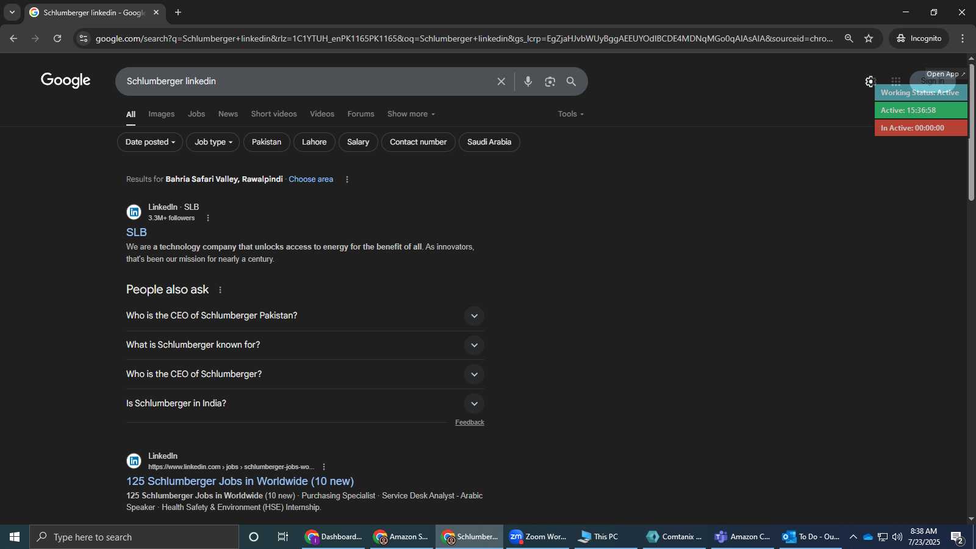Bookmark this page with star icon

coord(869,38)
